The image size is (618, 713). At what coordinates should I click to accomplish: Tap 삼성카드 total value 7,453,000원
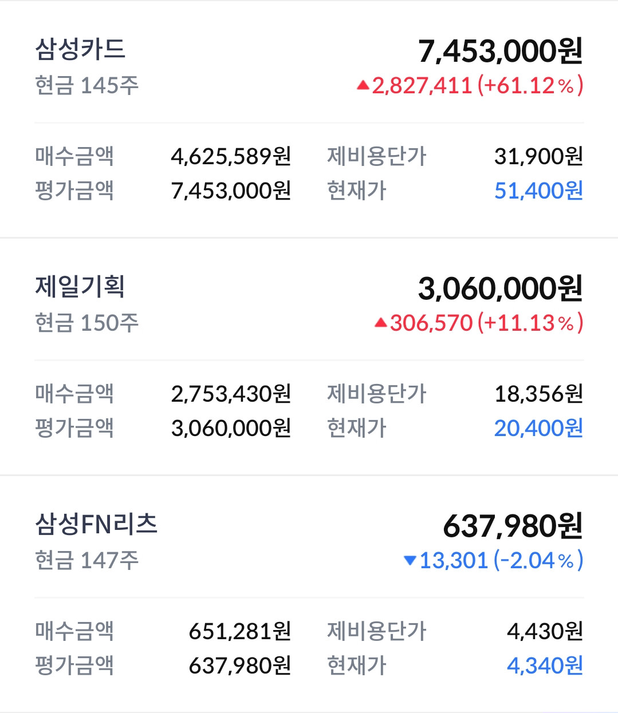[x=501, y=51]
